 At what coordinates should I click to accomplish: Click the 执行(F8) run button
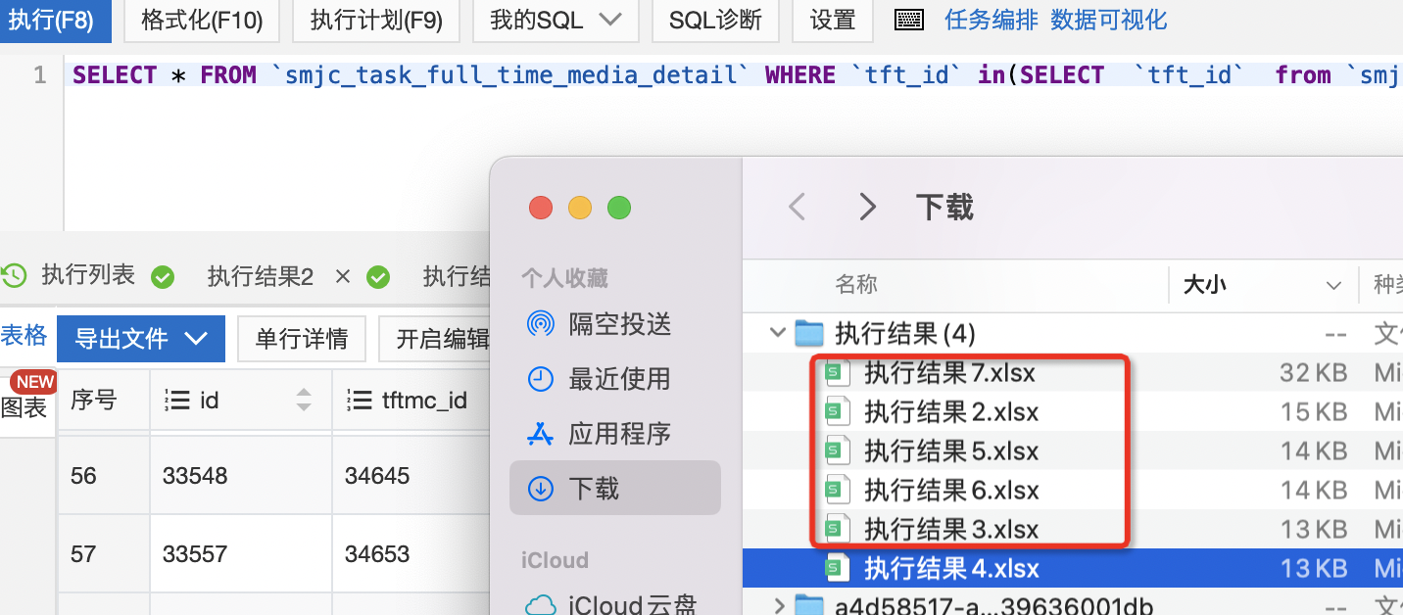tap(55, 21)
